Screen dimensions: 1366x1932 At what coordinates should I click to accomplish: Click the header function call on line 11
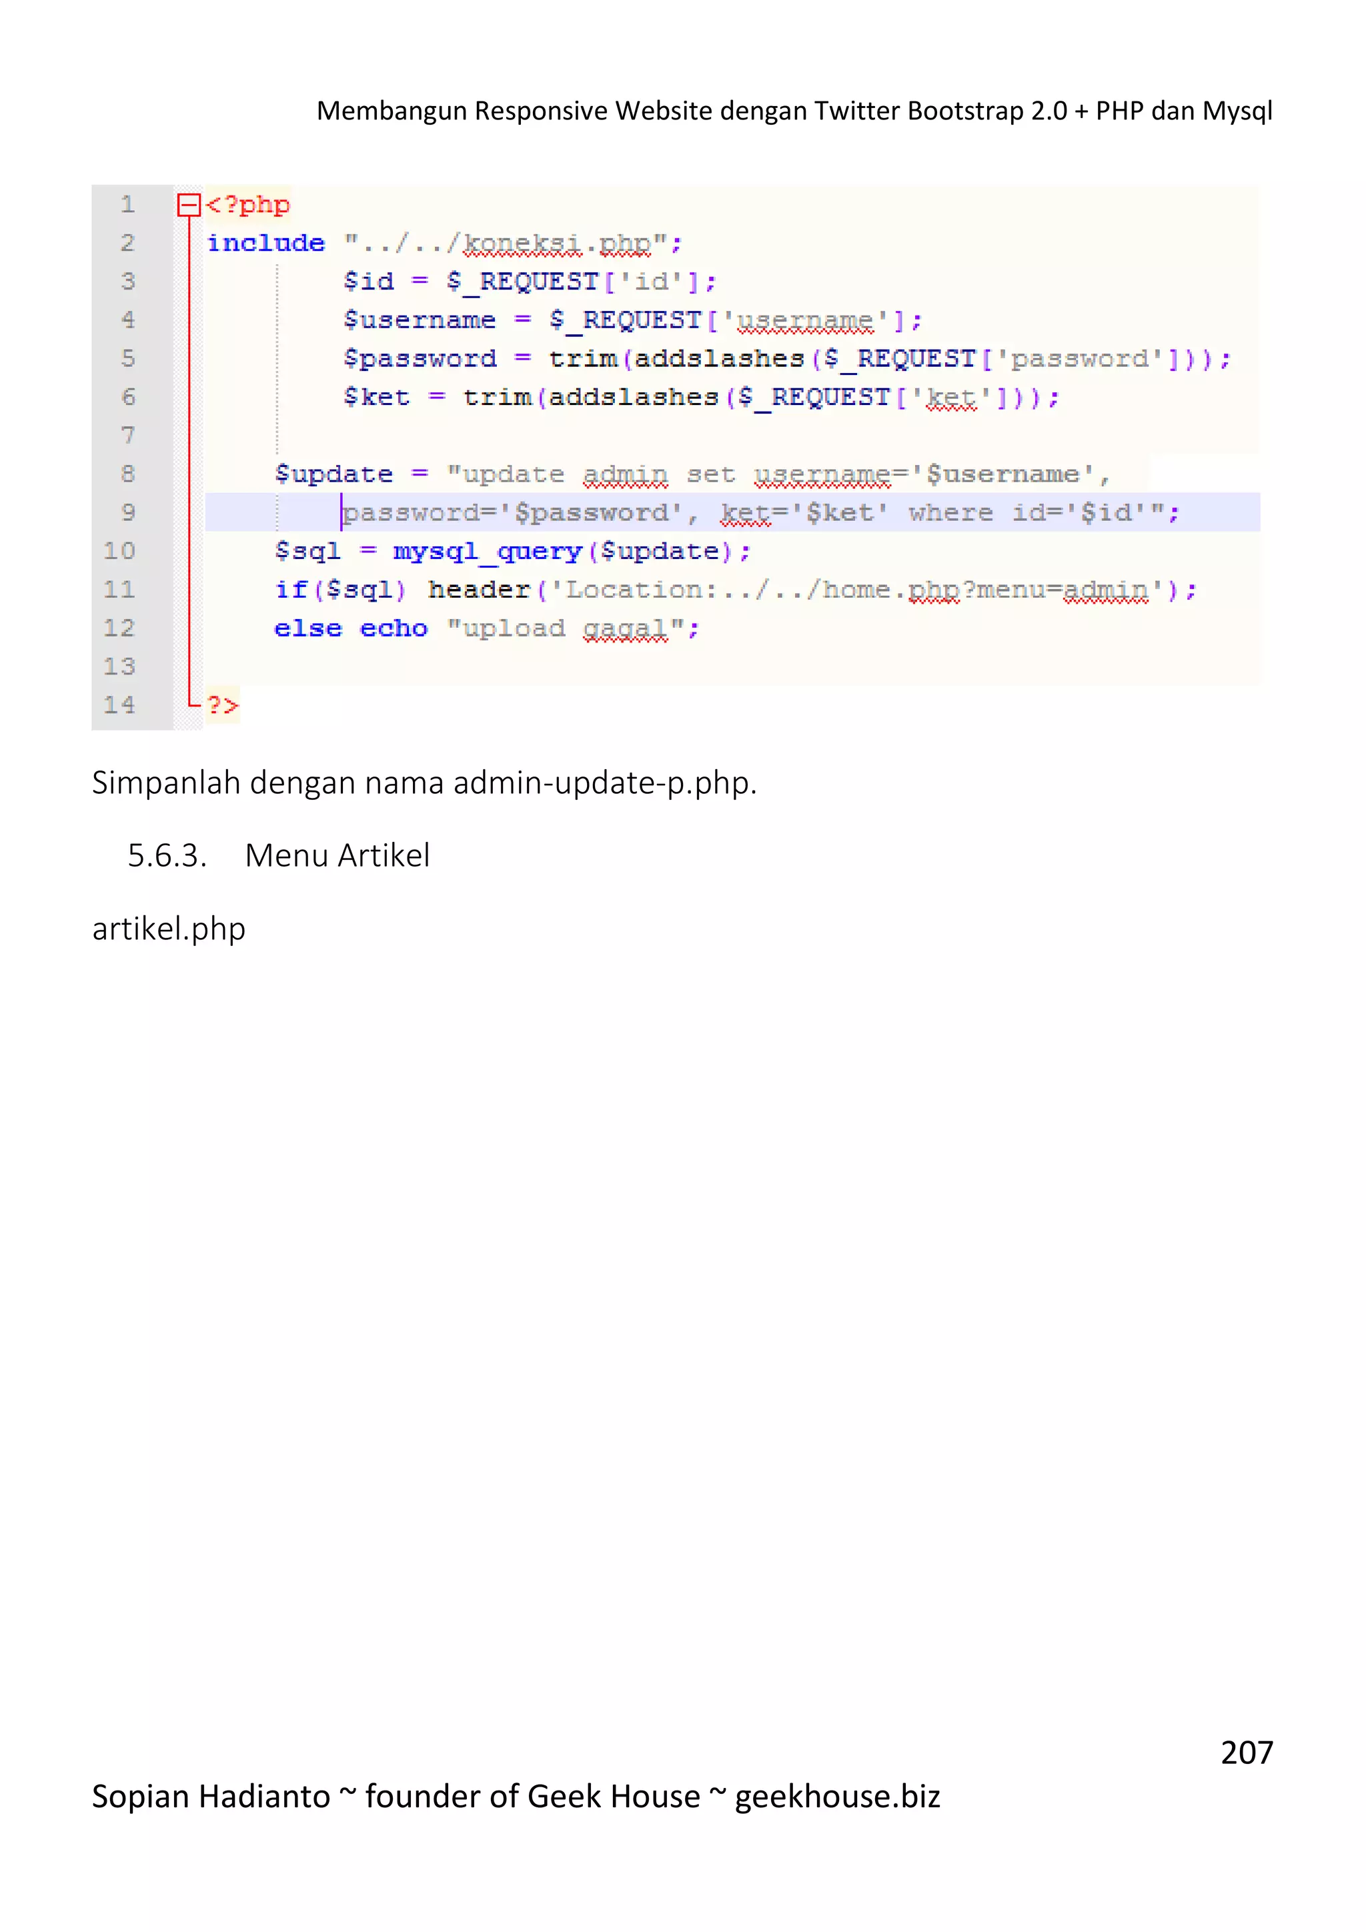pos(480,590)
